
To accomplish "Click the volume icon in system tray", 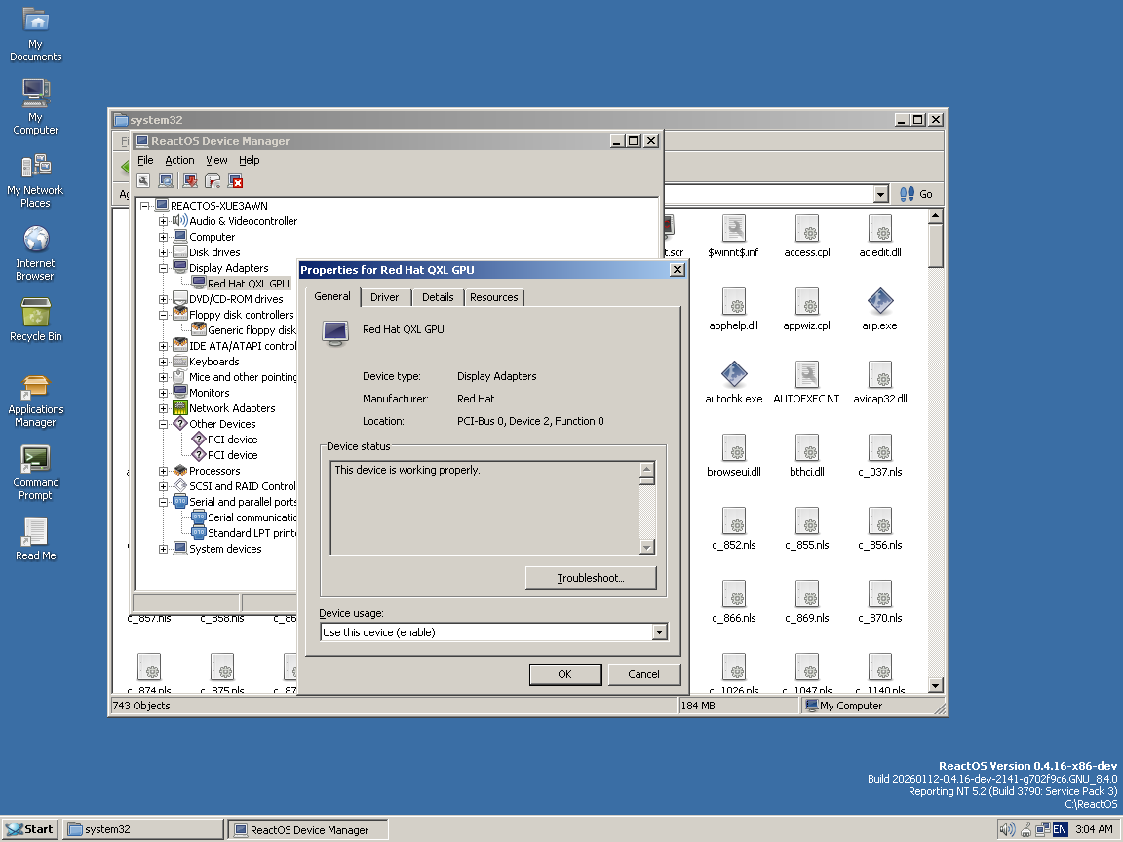I will [1007, 829].
